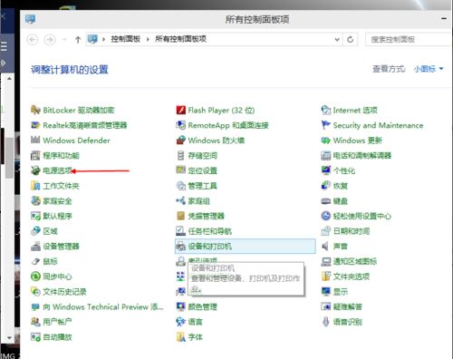The width and height of the screenshot is (453, 359).
Task: Open 轻松使用设置中心 icon
Action: 326,216
